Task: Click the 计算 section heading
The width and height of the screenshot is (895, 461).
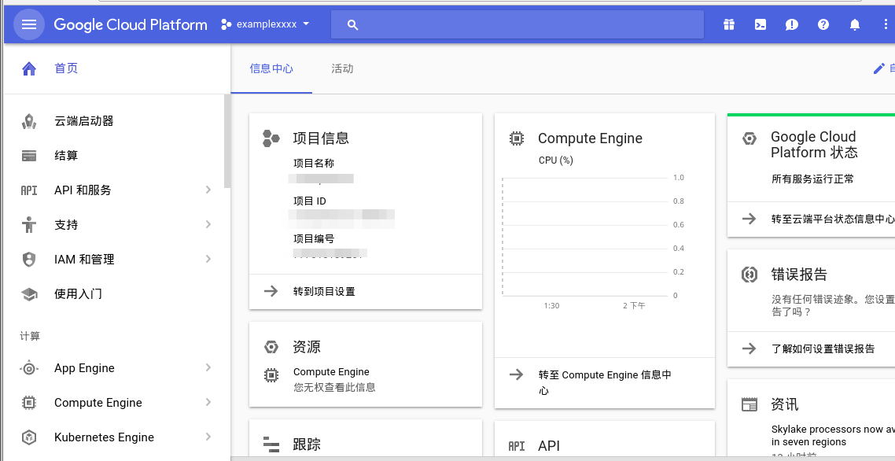Action: coord(30,337)
